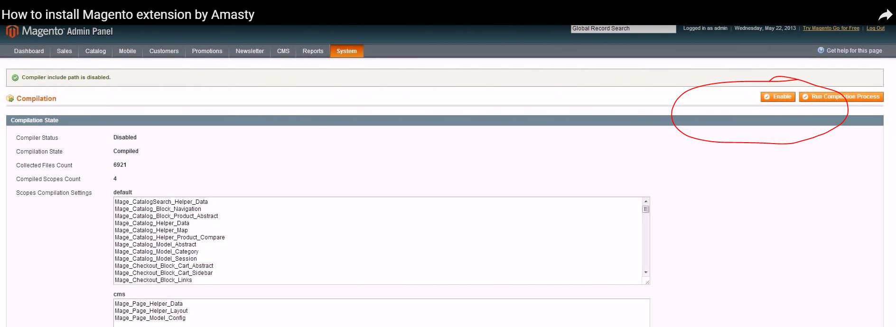Click the Enable button

tap(778, 97)
